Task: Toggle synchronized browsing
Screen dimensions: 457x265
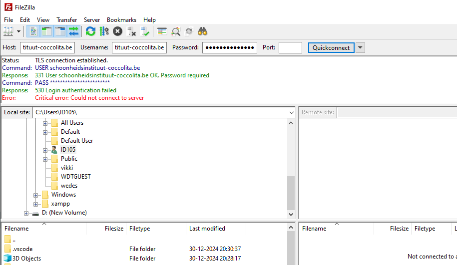Action: [x=189, y=31]
